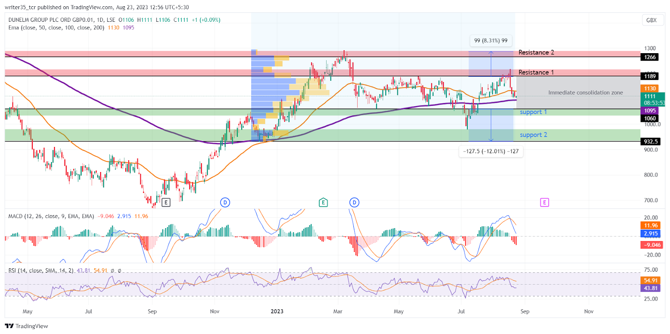Select the Resistance 2 label
The width and height of the screenshot is (670, 334).
[536, 52]
